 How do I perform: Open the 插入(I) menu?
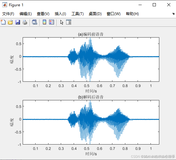click(x=60, y=14)
